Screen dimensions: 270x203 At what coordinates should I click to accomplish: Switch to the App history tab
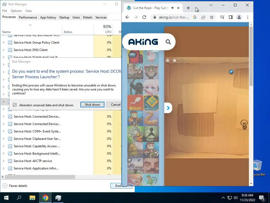point(48,17)
